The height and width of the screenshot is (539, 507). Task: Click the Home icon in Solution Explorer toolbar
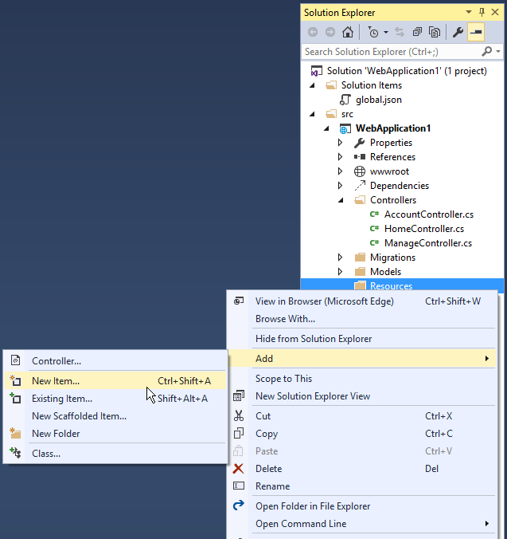pos(348,32)
